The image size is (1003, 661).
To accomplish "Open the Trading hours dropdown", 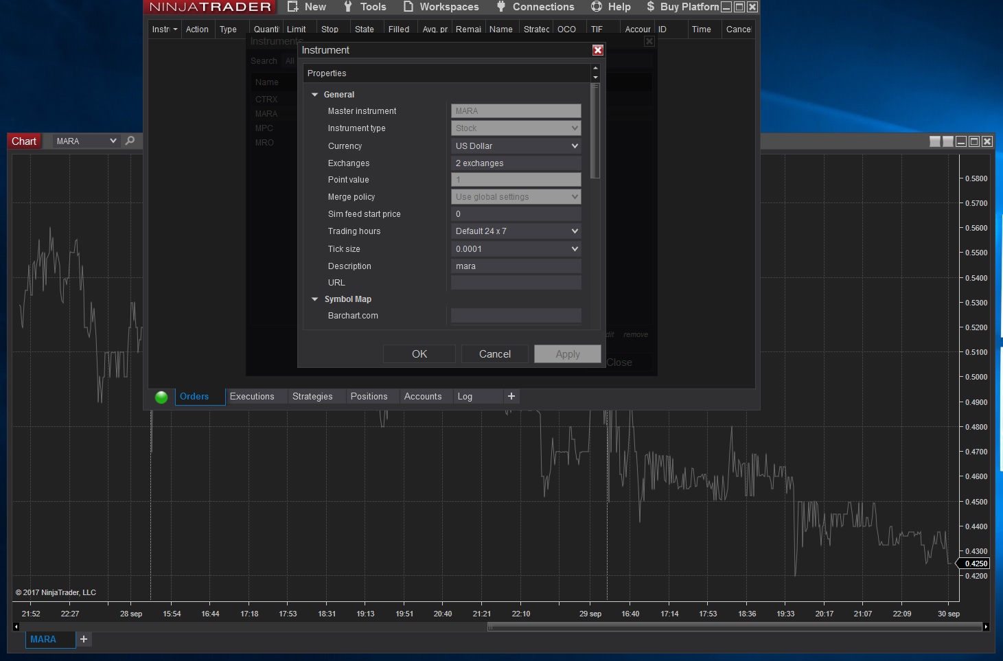I will click(x=516, y=231).
